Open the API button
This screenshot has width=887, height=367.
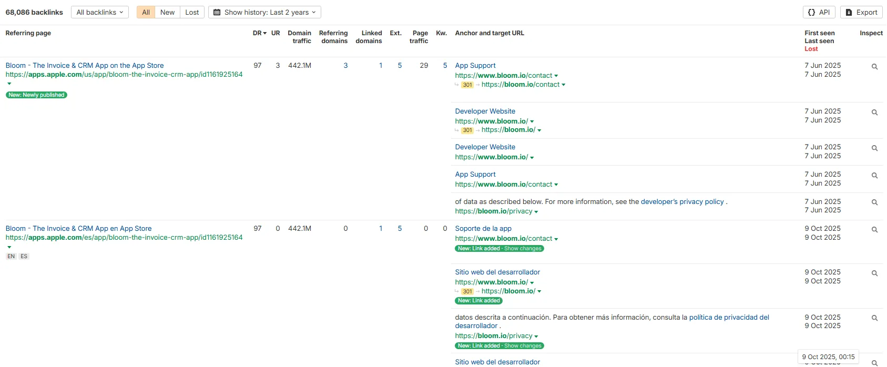(x=819, y=12)
